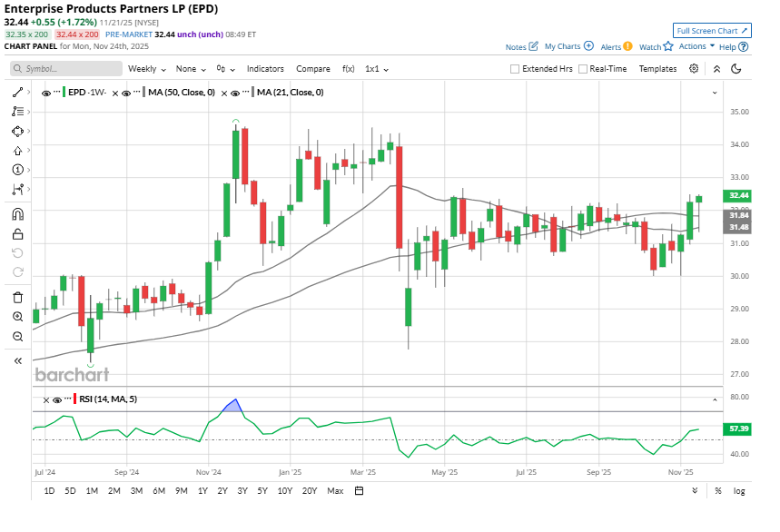Collapse the drawing toolbar with double arrow

17,361
